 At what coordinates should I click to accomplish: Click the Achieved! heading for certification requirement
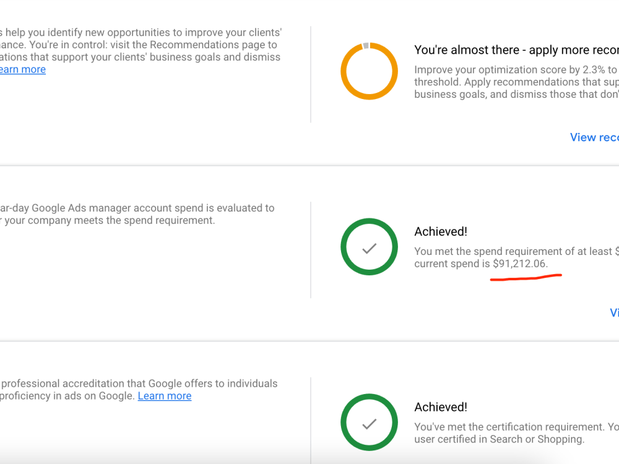441,407
